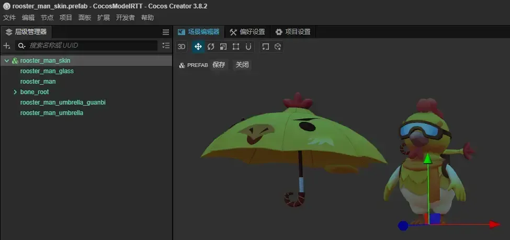Select the rooster_man_umbrella_guanbi node

pyautogui.click(x=63, y=102)
